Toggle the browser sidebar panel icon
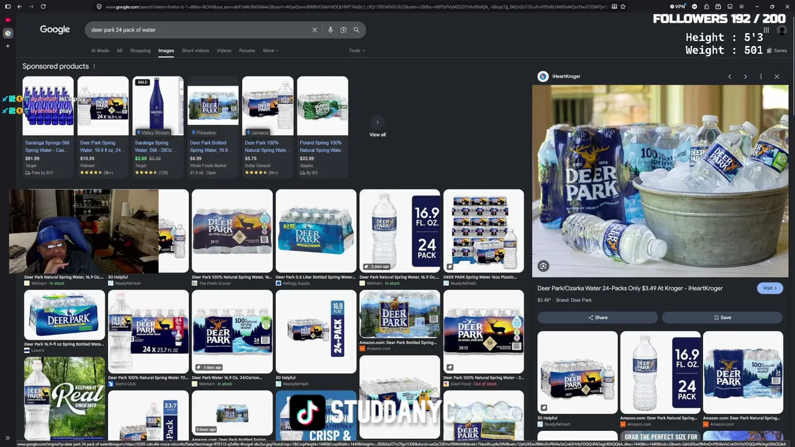This screenshot has width=795, height=447. pyautogui.click(x=7, y=6)
